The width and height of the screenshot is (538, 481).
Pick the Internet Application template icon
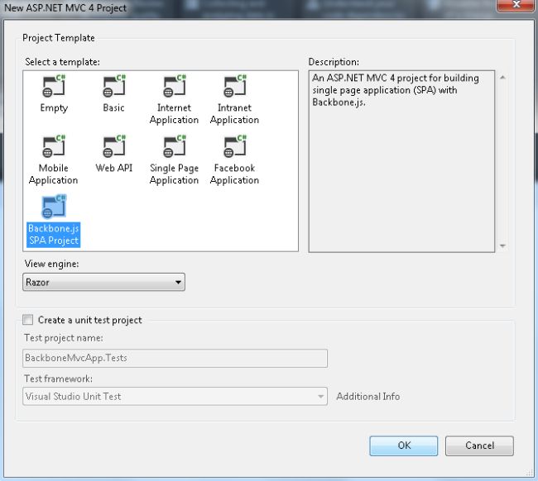click(x=175, y=86)
